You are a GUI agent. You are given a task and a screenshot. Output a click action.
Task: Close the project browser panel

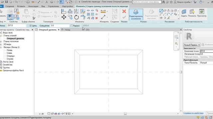(x=32, y=30)
